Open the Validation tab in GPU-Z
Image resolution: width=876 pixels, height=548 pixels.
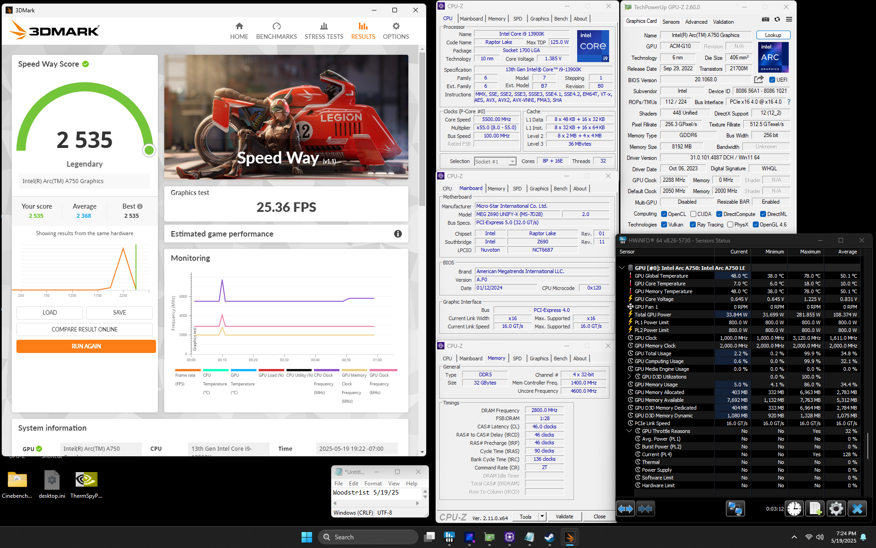click(x=723, y=21)
